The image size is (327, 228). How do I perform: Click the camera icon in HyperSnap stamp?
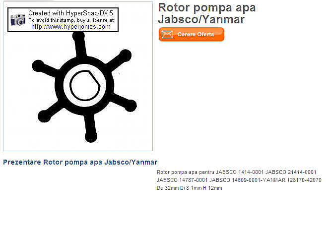(18, 20)
